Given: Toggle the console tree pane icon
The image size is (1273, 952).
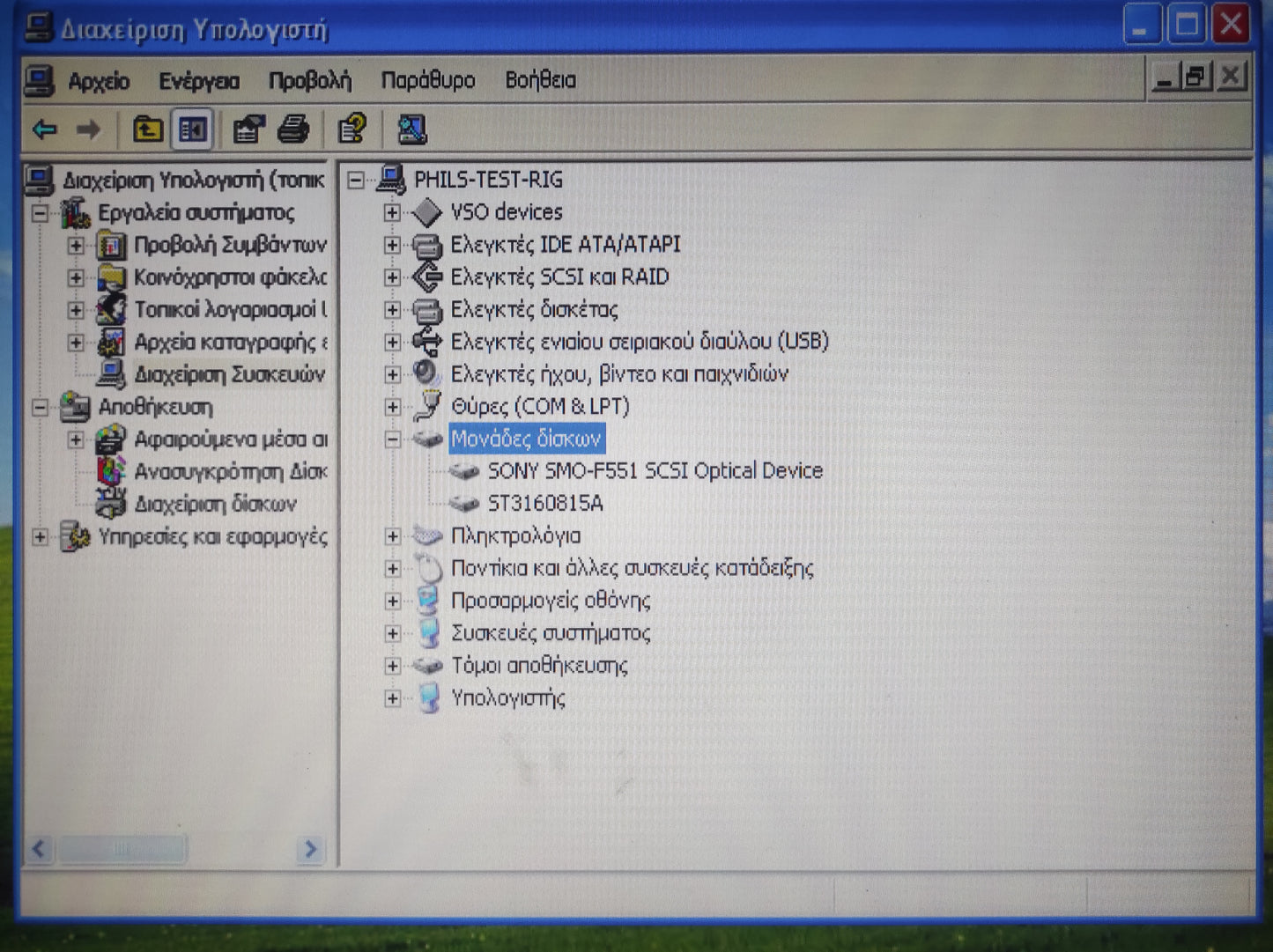Looking at the screenshot, I should click(190, 129).
